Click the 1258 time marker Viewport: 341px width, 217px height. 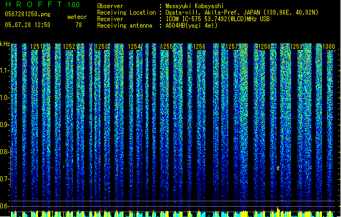pyautogui.click(x=264, y=47)
